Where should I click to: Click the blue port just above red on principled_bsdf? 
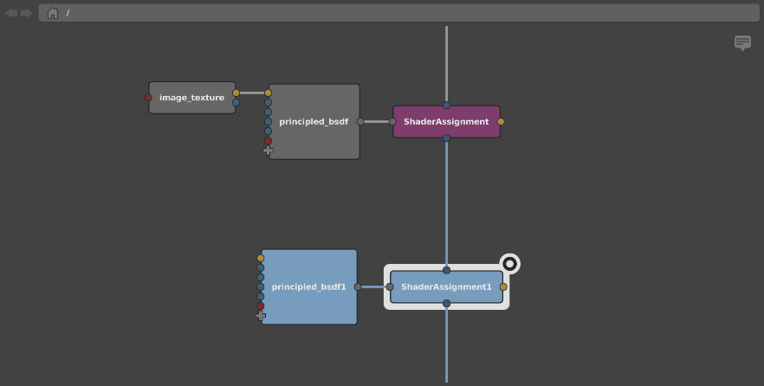268,131
